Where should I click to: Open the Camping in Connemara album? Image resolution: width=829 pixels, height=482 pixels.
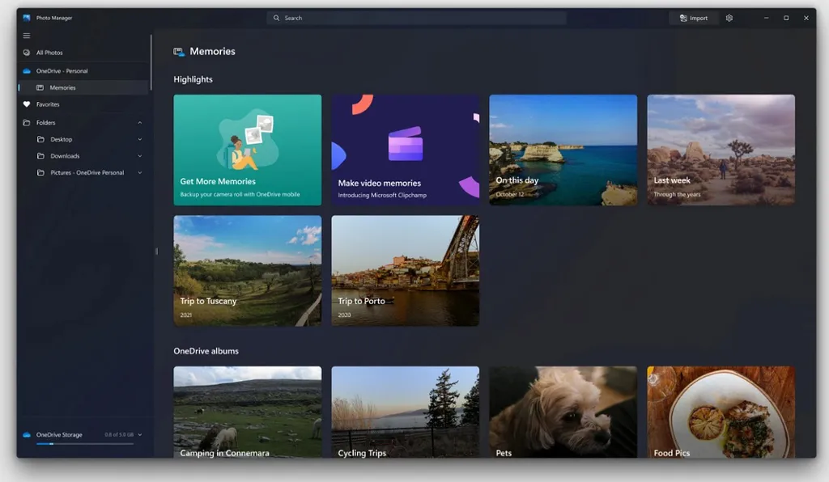point(248,412)
